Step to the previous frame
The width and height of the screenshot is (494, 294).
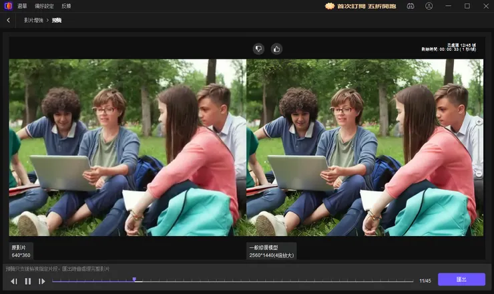pyautogui.click(x=14, y=281)
